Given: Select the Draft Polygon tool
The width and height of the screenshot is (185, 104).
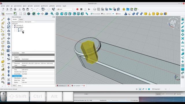Looking at the screenshot, I should [x=3, y=46].
